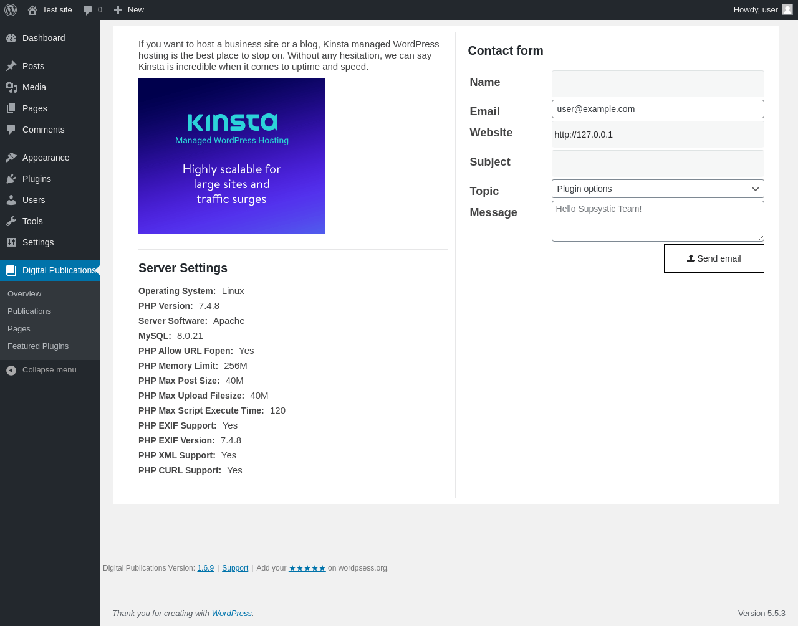Image resolution: width=798 pixels, height=626 pixels.
Task: Click the Website input field
Action: click(x=658, y=135)
